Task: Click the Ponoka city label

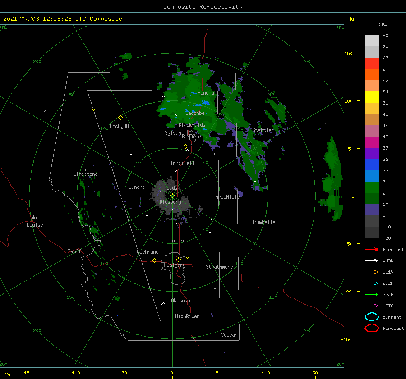Action: [x=206, y=93]
